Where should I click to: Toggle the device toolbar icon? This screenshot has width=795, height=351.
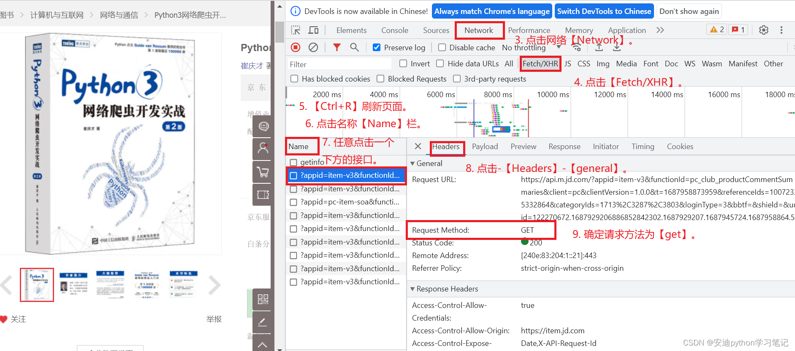click(313, 30)
